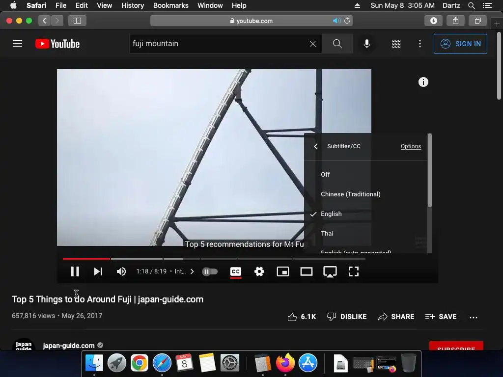Click the video info card icon
503x377 pixels.
(423, 82)
